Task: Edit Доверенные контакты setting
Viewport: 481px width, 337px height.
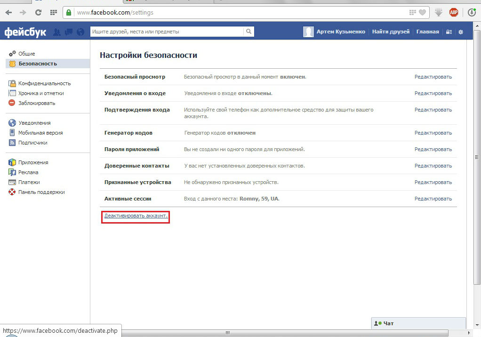Action: (x=433, y=166)
